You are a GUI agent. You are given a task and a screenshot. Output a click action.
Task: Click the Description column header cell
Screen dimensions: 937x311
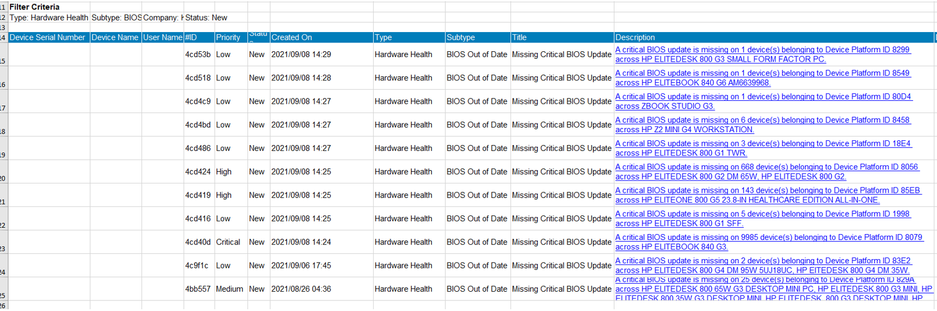pyautogui.click(x=773, y=37)
